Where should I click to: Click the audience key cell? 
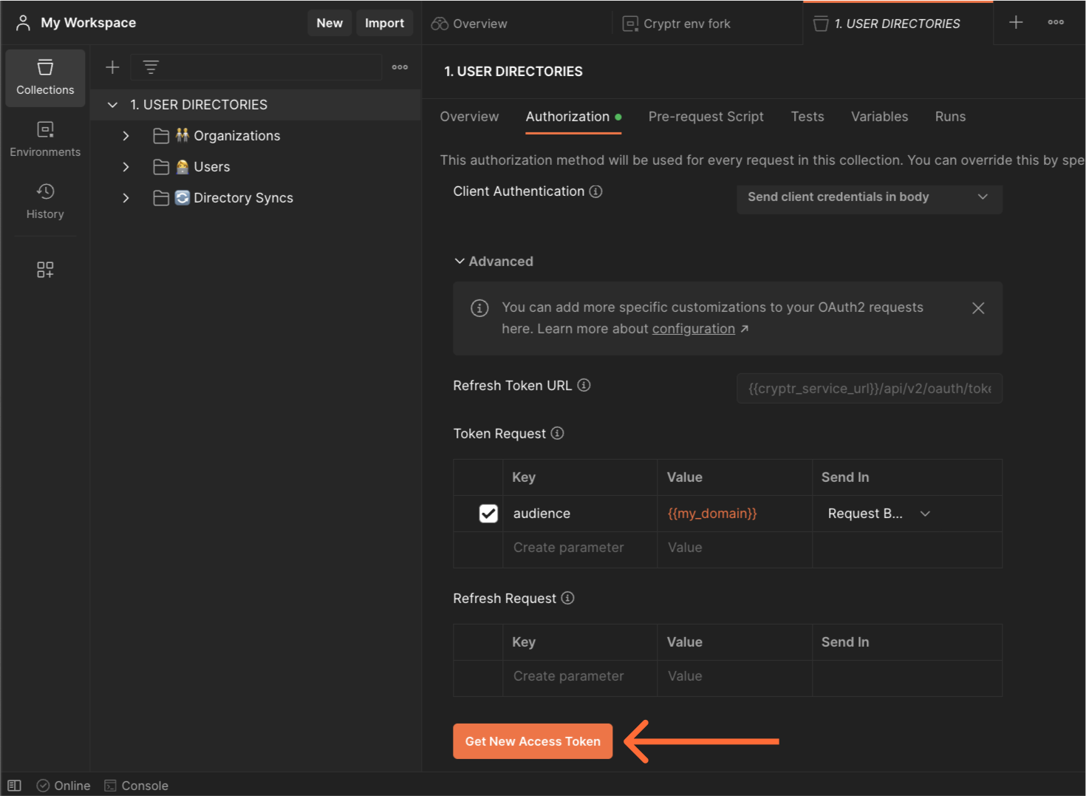pyautogui.click(x=580, y=514)
